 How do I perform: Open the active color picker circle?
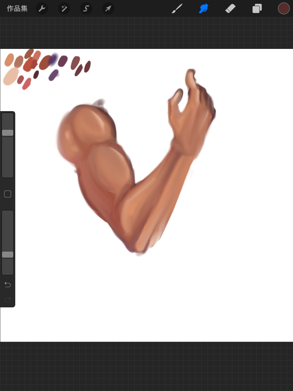(284, 8)
